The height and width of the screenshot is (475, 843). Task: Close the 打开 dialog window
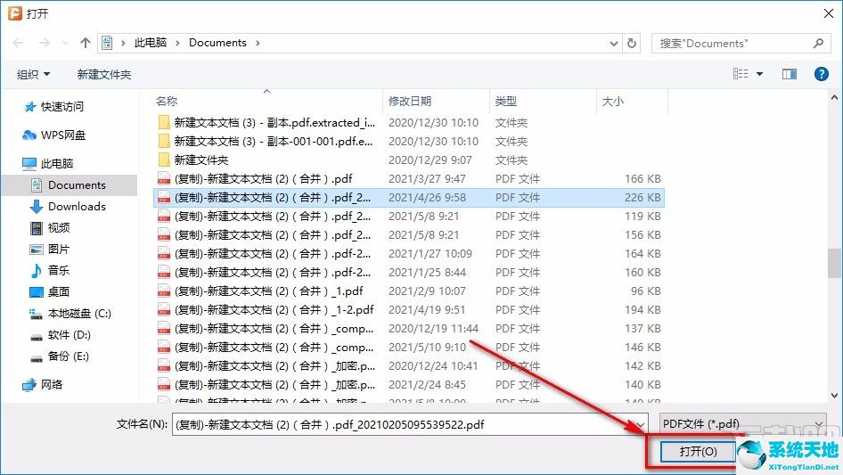829,13
